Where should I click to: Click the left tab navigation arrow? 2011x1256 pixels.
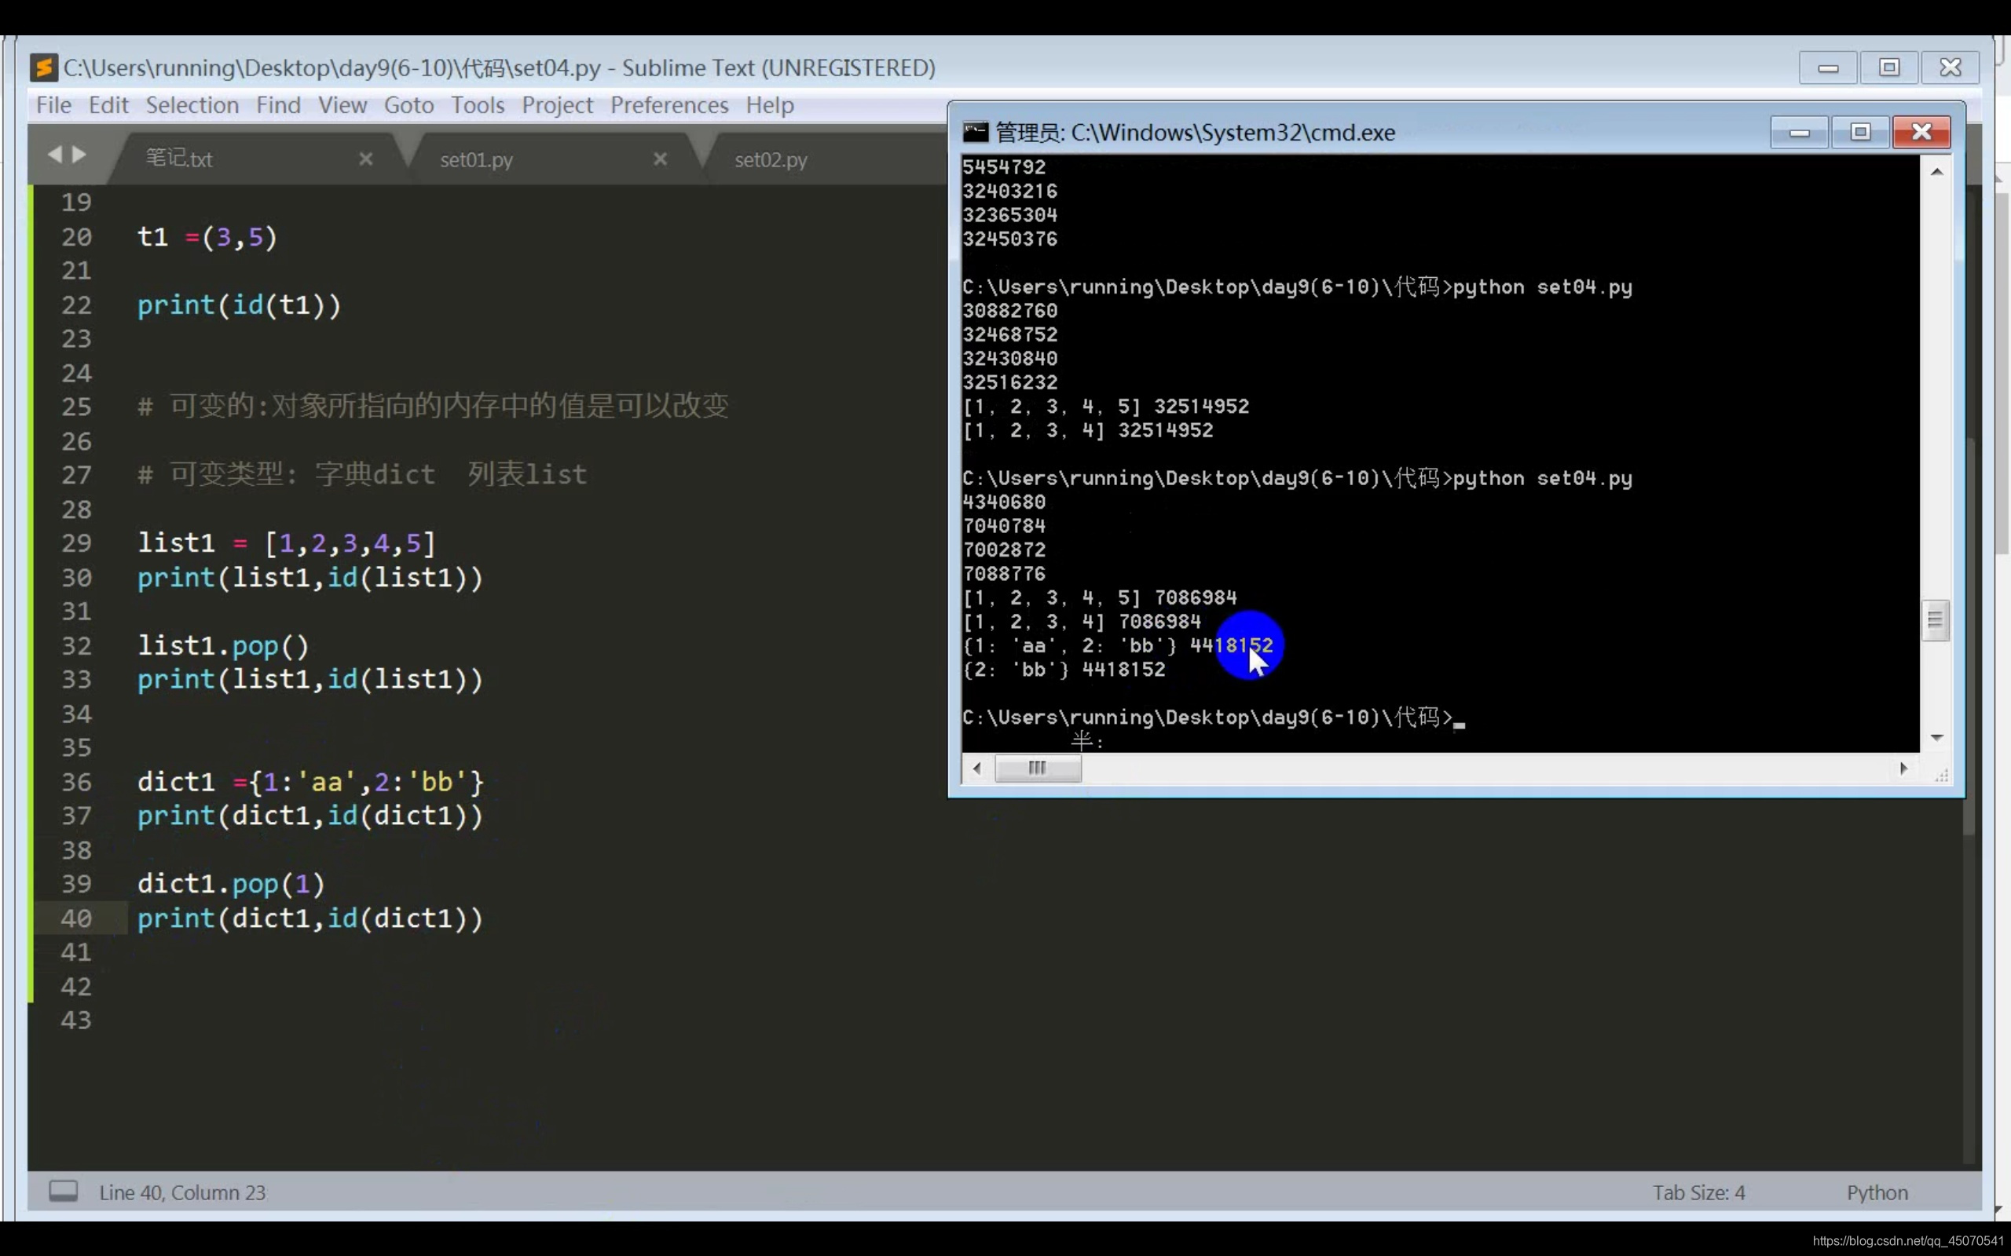point(55,155)
